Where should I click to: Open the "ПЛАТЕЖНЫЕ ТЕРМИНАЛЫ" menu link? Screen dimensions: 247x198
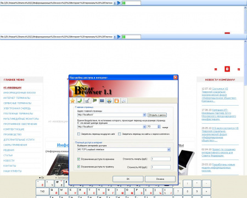(18, 113)
